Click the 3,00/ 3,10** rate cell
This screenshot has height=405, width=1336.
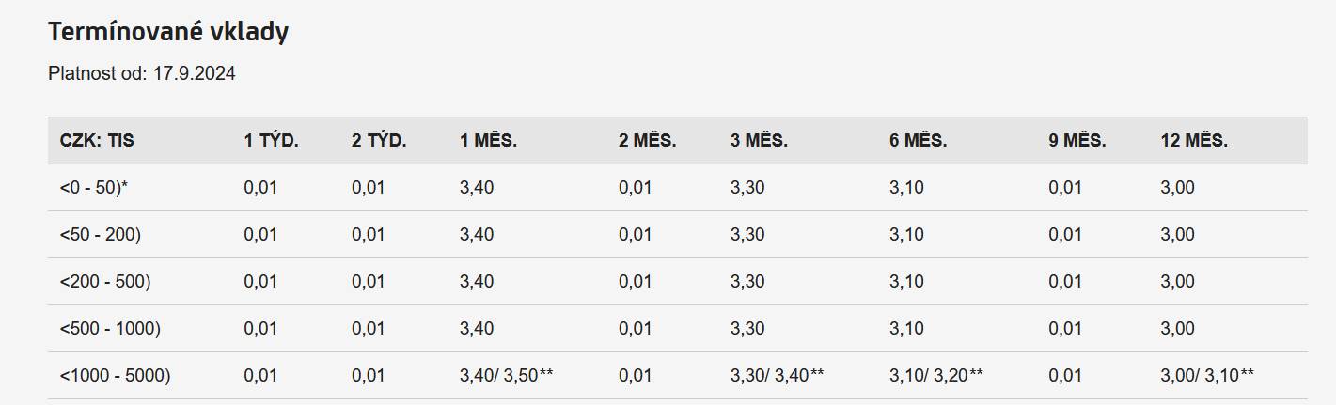(x=1207, y=376)
